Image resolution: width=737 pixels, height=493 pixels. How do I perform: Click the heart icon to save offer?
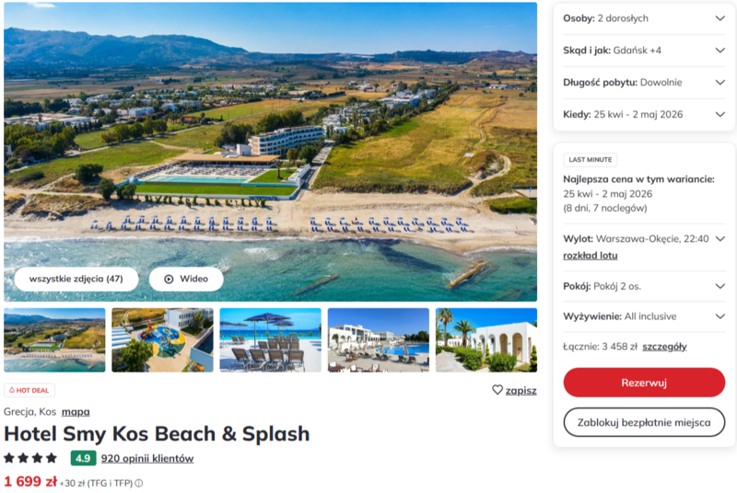(x=497, y=390)
